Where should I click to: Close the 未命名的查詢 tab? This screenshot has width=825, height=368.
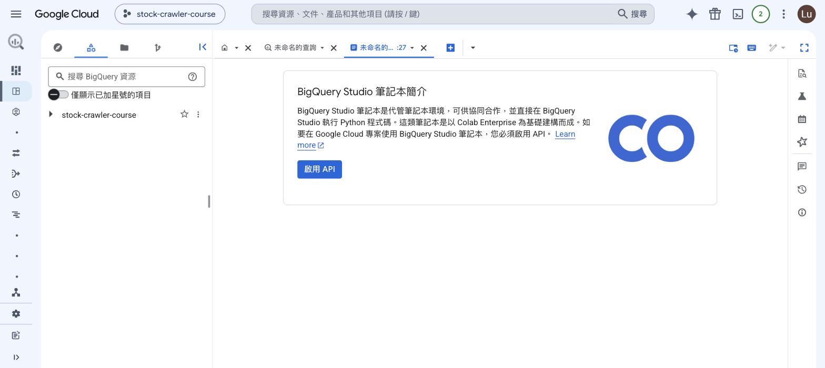(334, 48)
